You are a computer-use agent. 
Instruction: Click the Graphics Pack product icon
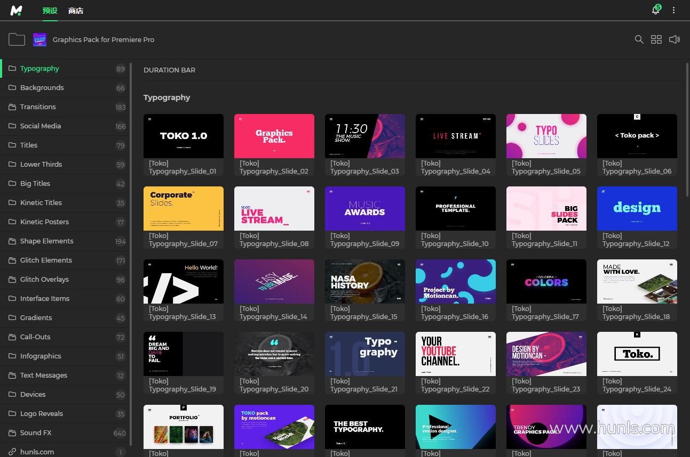tap(40, 39)
